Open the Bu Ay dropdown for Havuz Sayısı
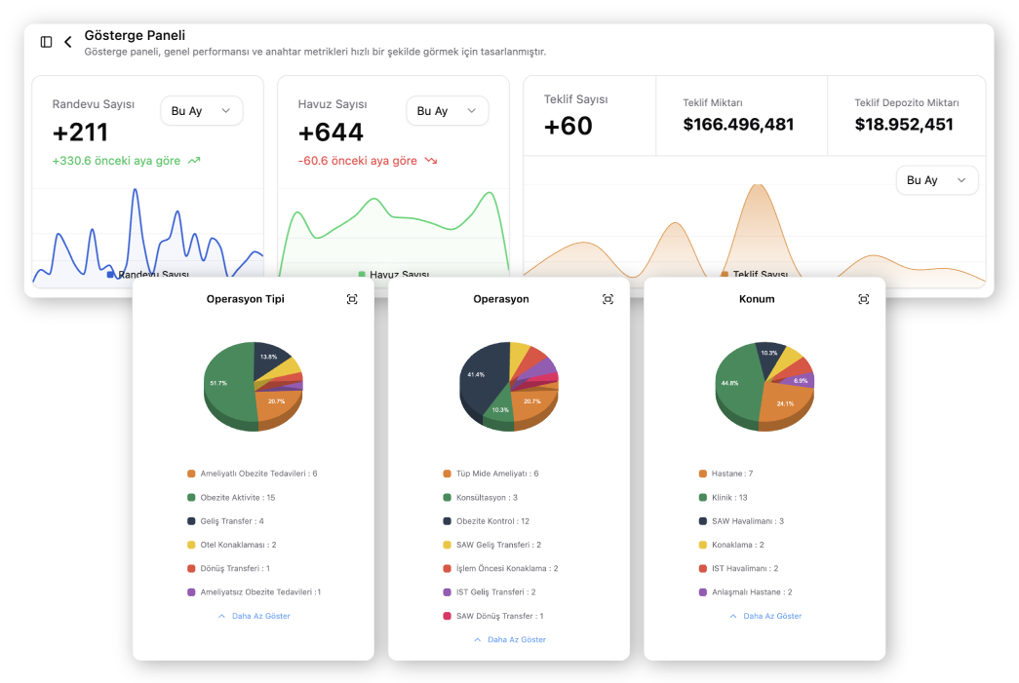 coord(447,111)
